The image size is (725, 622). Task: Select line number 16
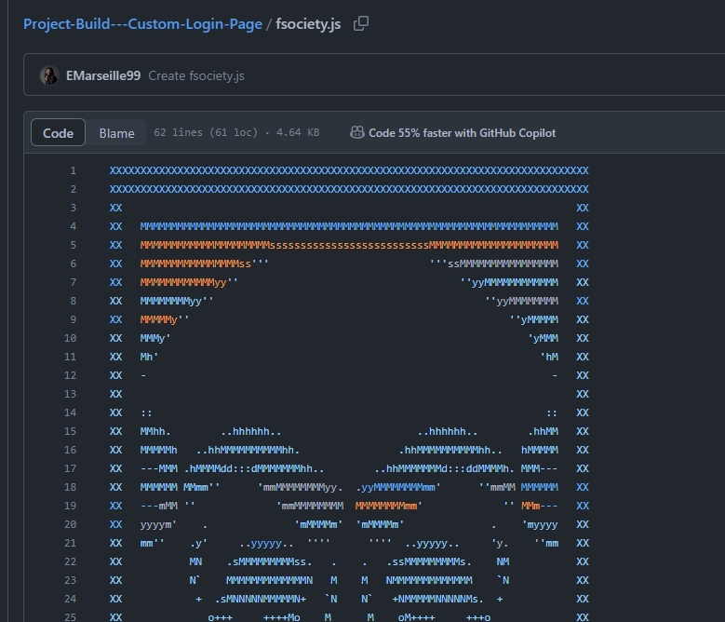pos(71,450)
